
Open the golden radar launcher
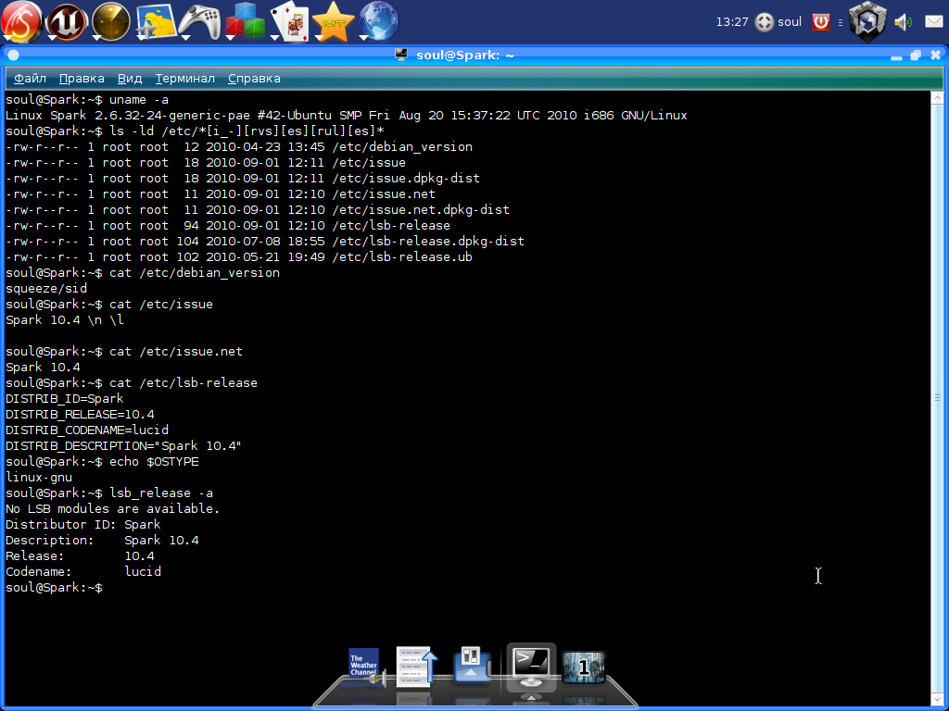(111, 22)
